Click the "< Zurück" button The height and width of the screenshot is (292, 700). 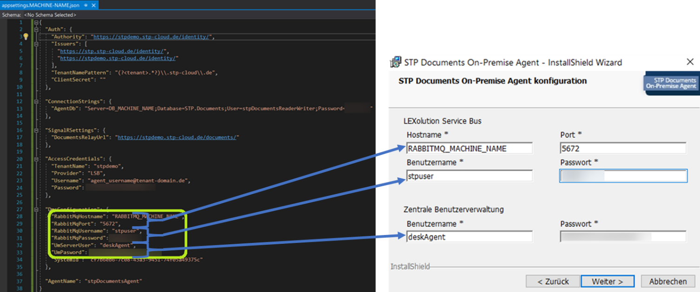[553, 281]
